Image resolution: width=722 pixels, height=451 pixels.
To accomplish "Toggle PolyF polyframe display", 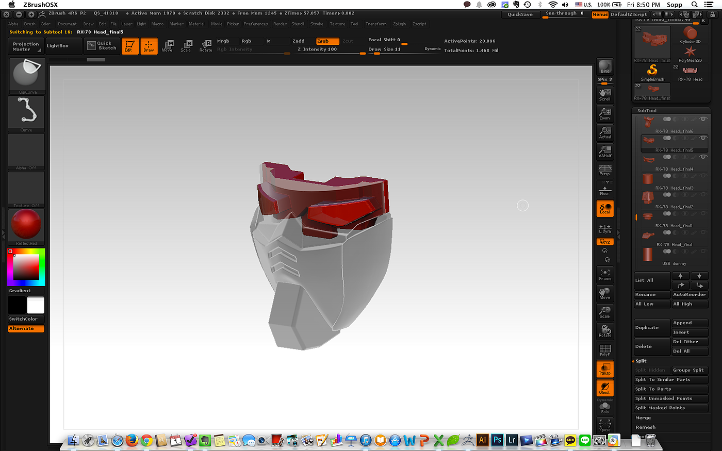I will pos(605,349).
